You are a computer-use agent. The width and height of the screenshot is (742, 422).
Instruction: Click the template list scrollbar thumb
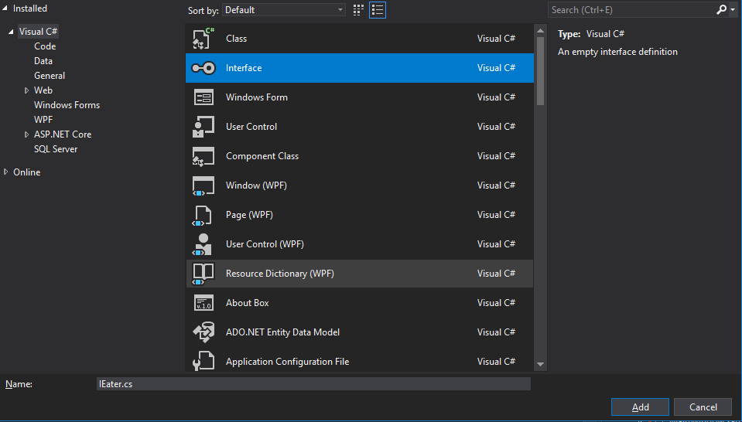tap(540, 71)
